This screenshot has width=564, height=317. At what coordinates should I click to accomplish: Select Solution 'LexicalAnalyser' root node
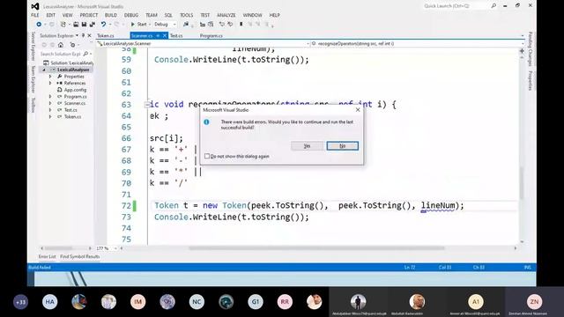click(69, 63)
